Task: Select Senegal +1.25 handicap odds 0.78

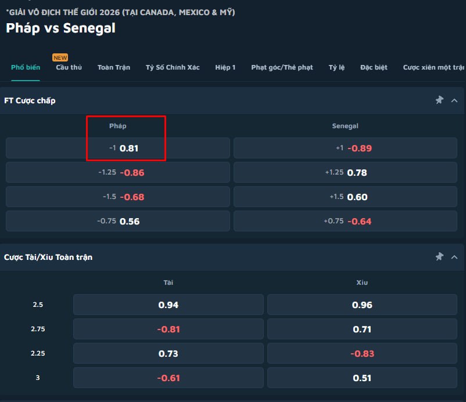Action: [345, 172]
